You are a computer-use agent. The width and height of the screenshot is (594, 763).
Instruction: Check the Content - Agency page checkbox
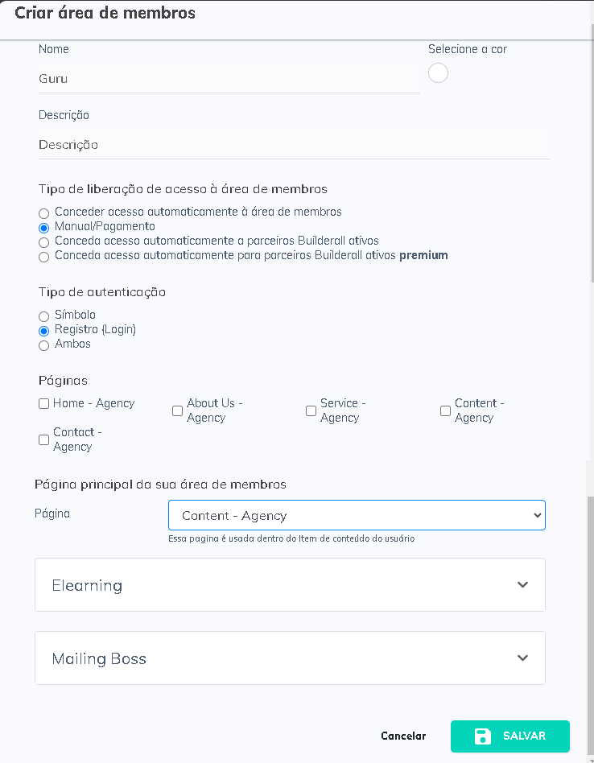(x=445, y=411)
